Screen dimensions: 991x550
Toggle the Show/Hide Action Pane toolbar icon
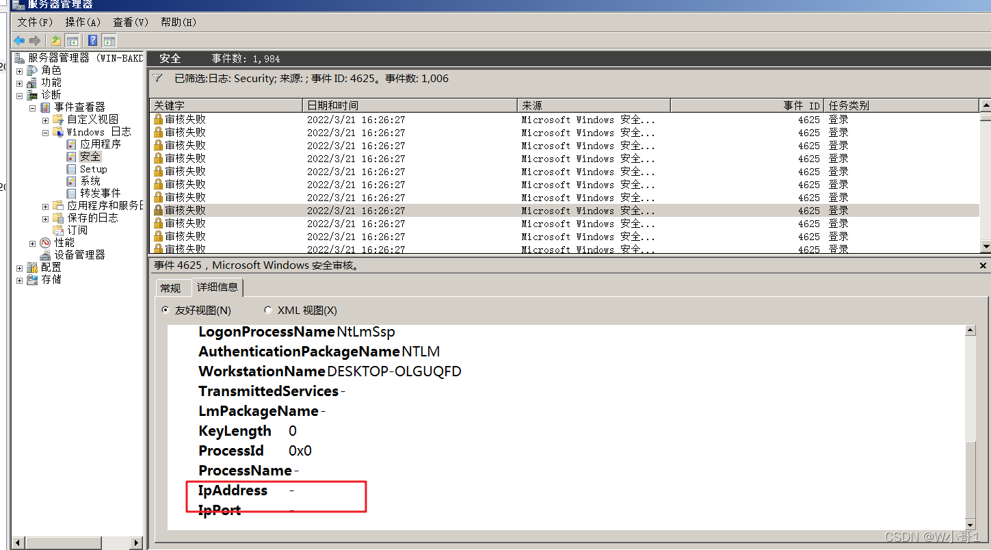click(109, 40)
